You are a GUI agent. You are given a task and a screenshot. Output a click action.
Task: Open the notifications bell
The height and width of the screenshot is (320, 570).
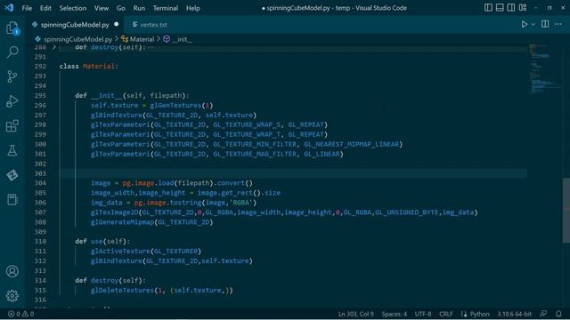pyautogui.click(x=558, y=314)
